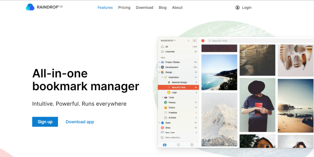Click the Development count 205
Image resolution: width=314 pixels, height=157 pixels.
click(x=195, y=67)
